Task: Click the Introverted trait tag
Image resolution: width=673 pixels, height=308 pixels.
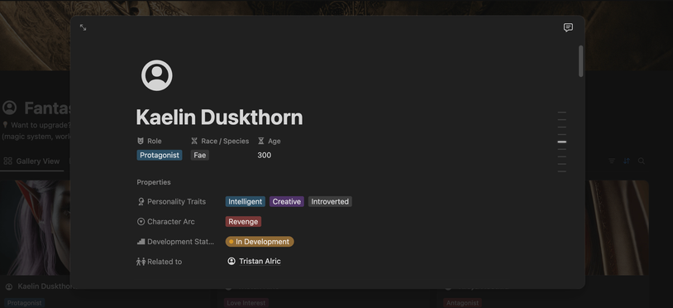Action: [330, 201]
